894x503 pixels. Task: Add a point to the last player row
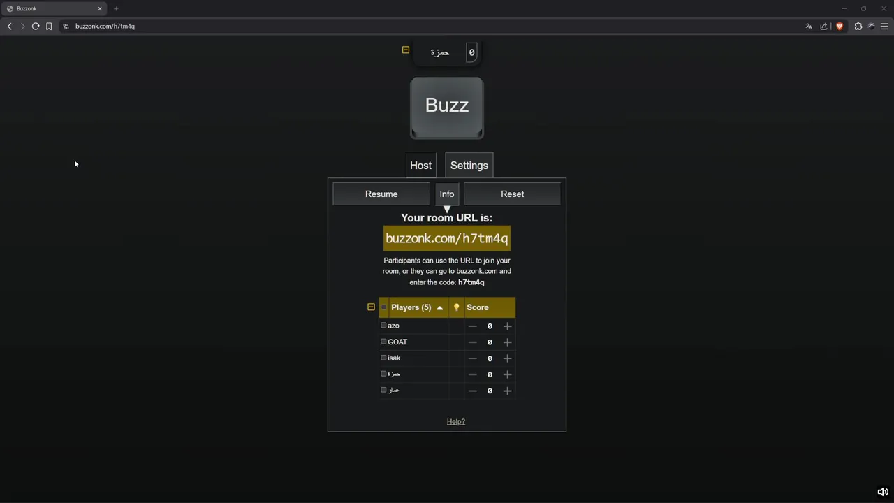click(508, 391)
